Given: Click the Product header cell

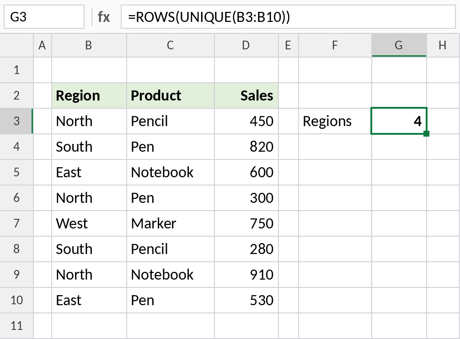Looking at the screenshot, I should (x=171, y=95).
